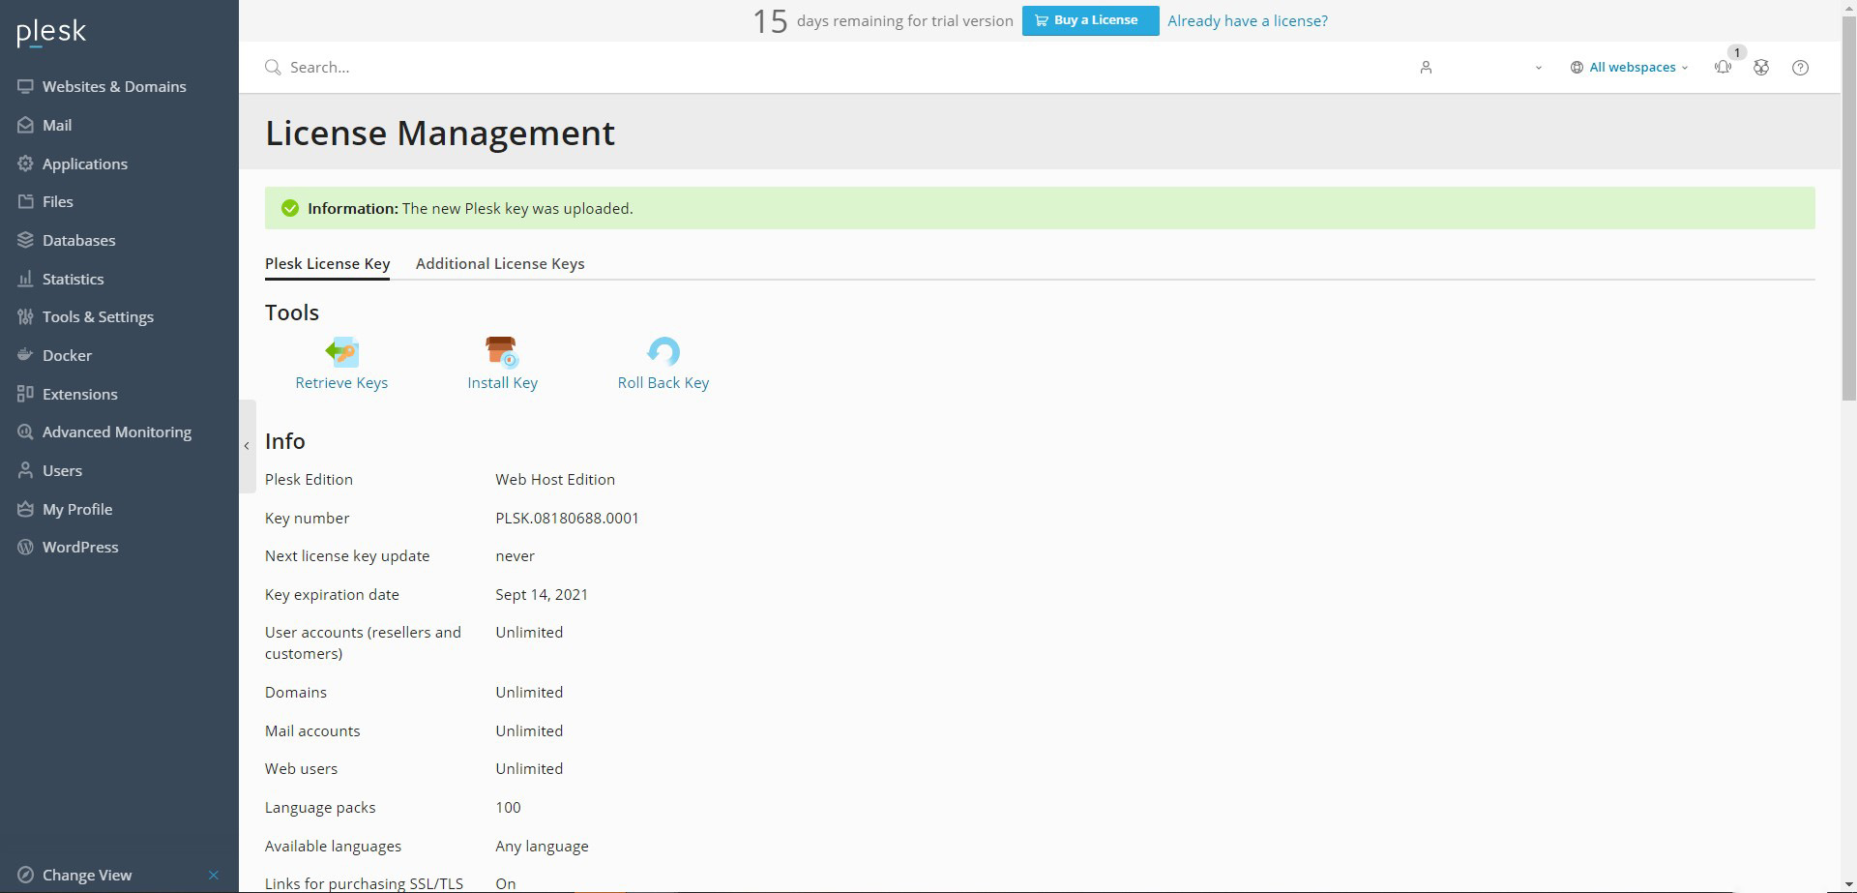Expand the All webspaces dropdown
Viewport: 1857px width, 893px height.
1630,68
